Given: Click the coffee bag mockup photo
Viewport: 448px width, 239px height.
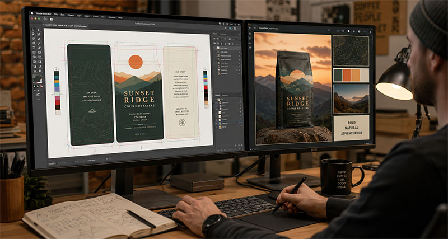Looking at the screenshot, I should (293, 88).
